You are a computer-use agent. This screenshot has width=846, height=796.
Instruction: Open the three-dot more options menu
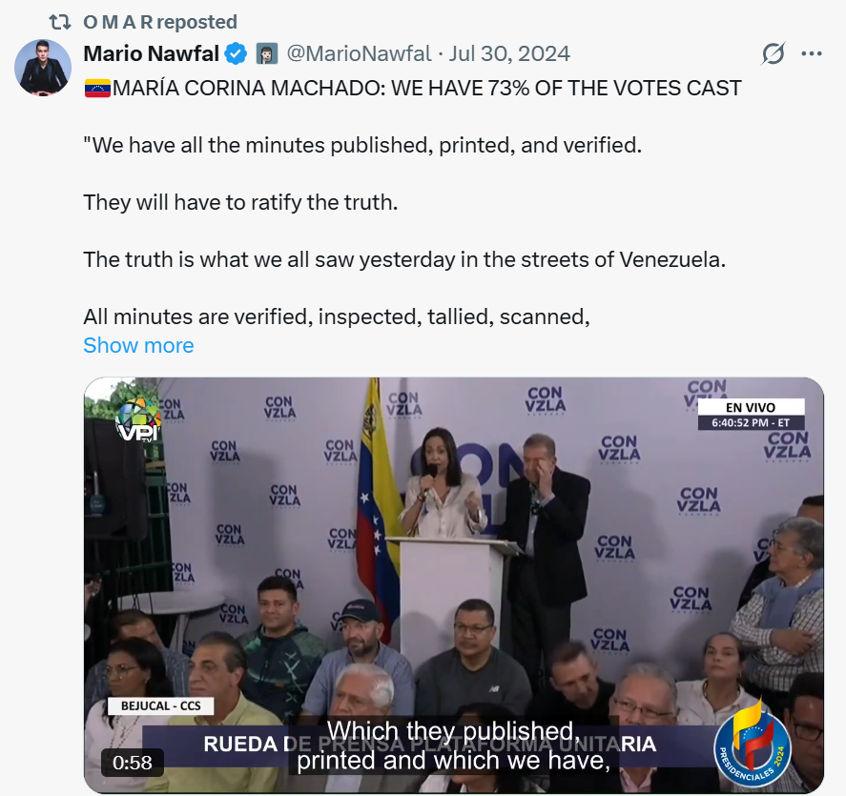pyautogui.click(x=812, y=53)
